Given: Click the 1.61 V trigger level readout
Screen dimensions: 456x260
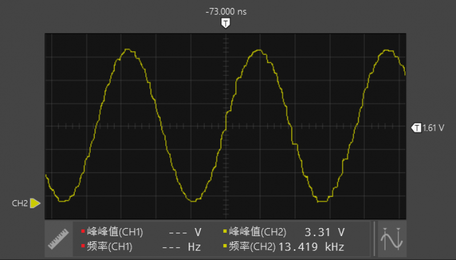Looking at the screenshot, I should [x=433, y=128].
